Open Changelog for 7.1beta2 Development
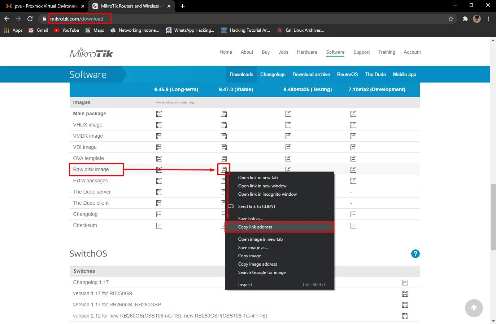The width and height of the screenshot is (496, 324). point(353,214)
